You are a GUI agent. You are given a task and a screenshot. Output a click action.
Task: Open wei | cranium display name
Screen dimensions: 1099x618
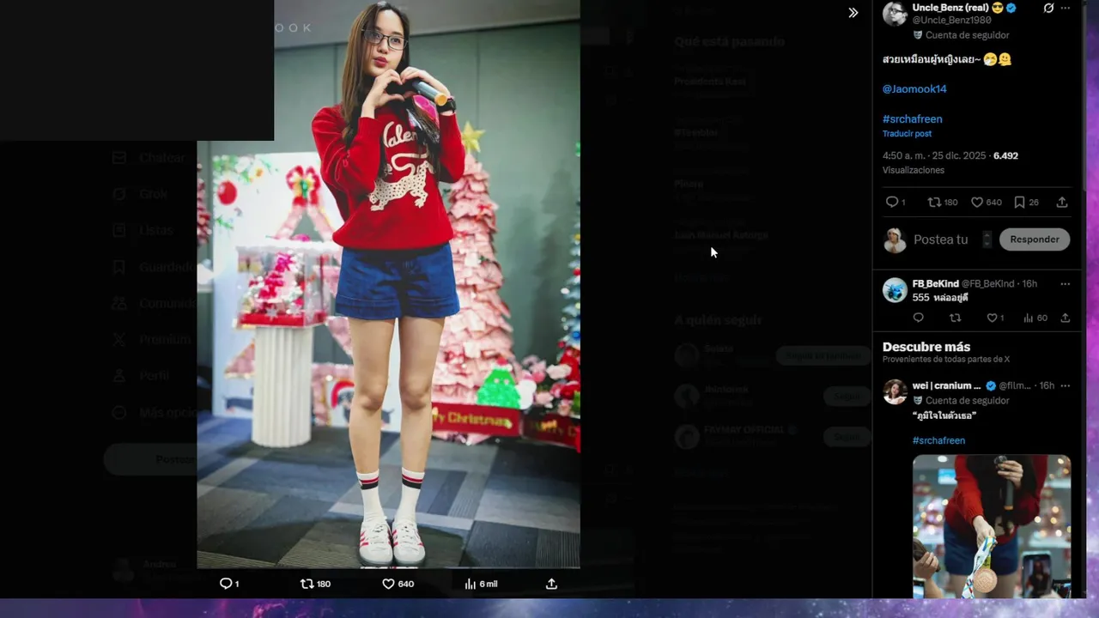[x=946, y=386]
